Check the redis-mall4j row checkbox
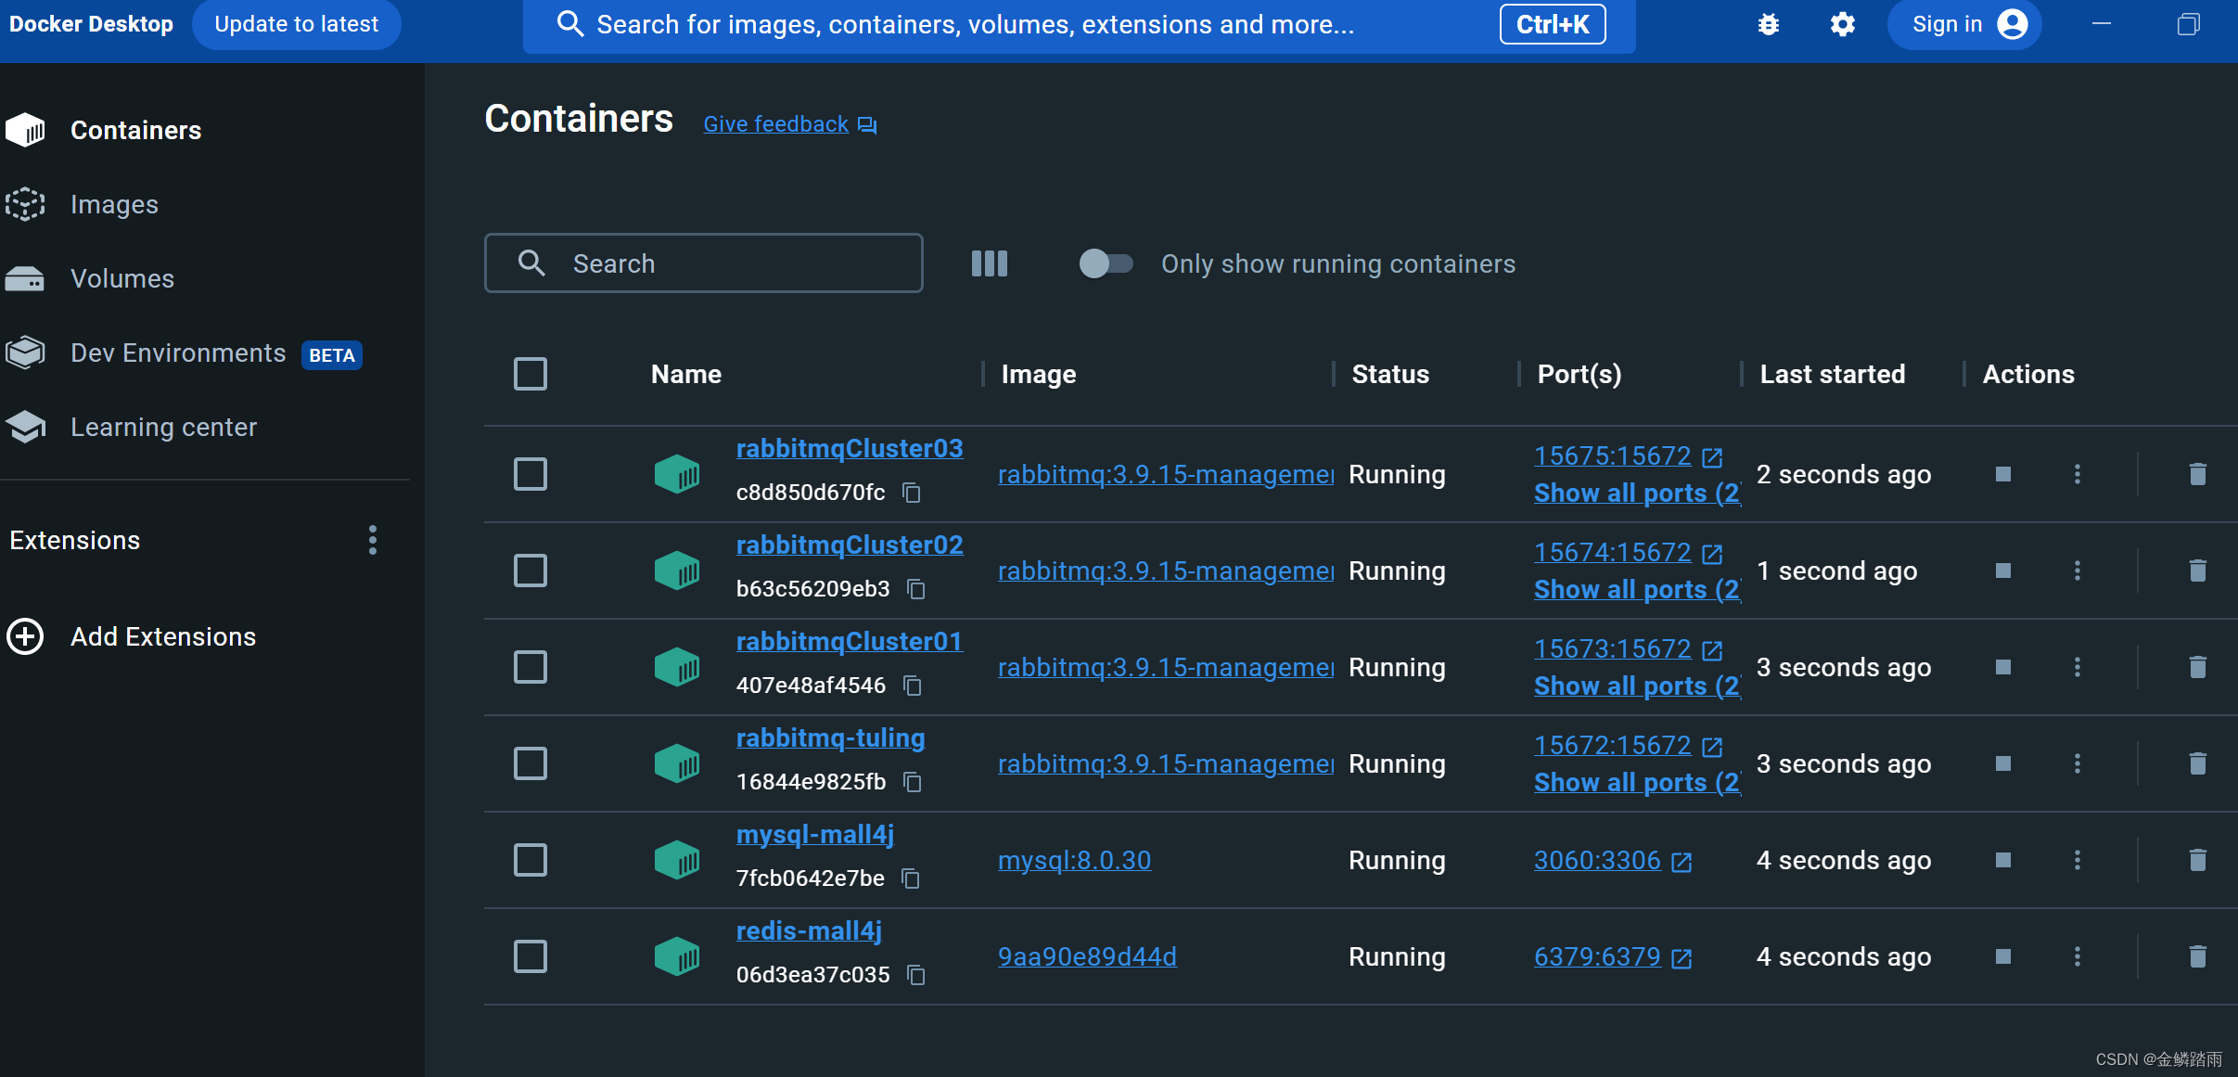 coord(531,956)
